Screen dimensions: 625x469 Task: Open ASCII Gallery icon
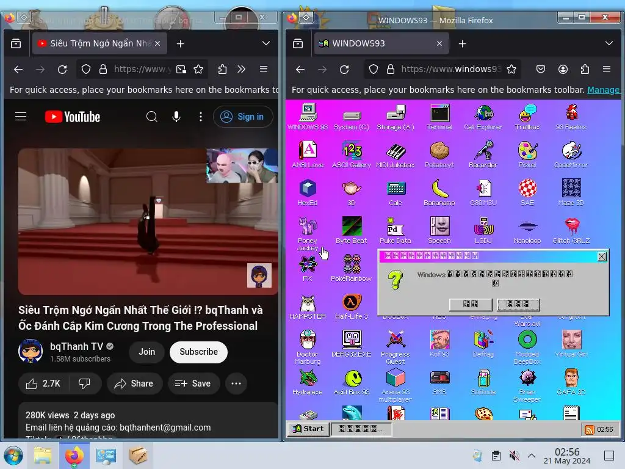352,155
